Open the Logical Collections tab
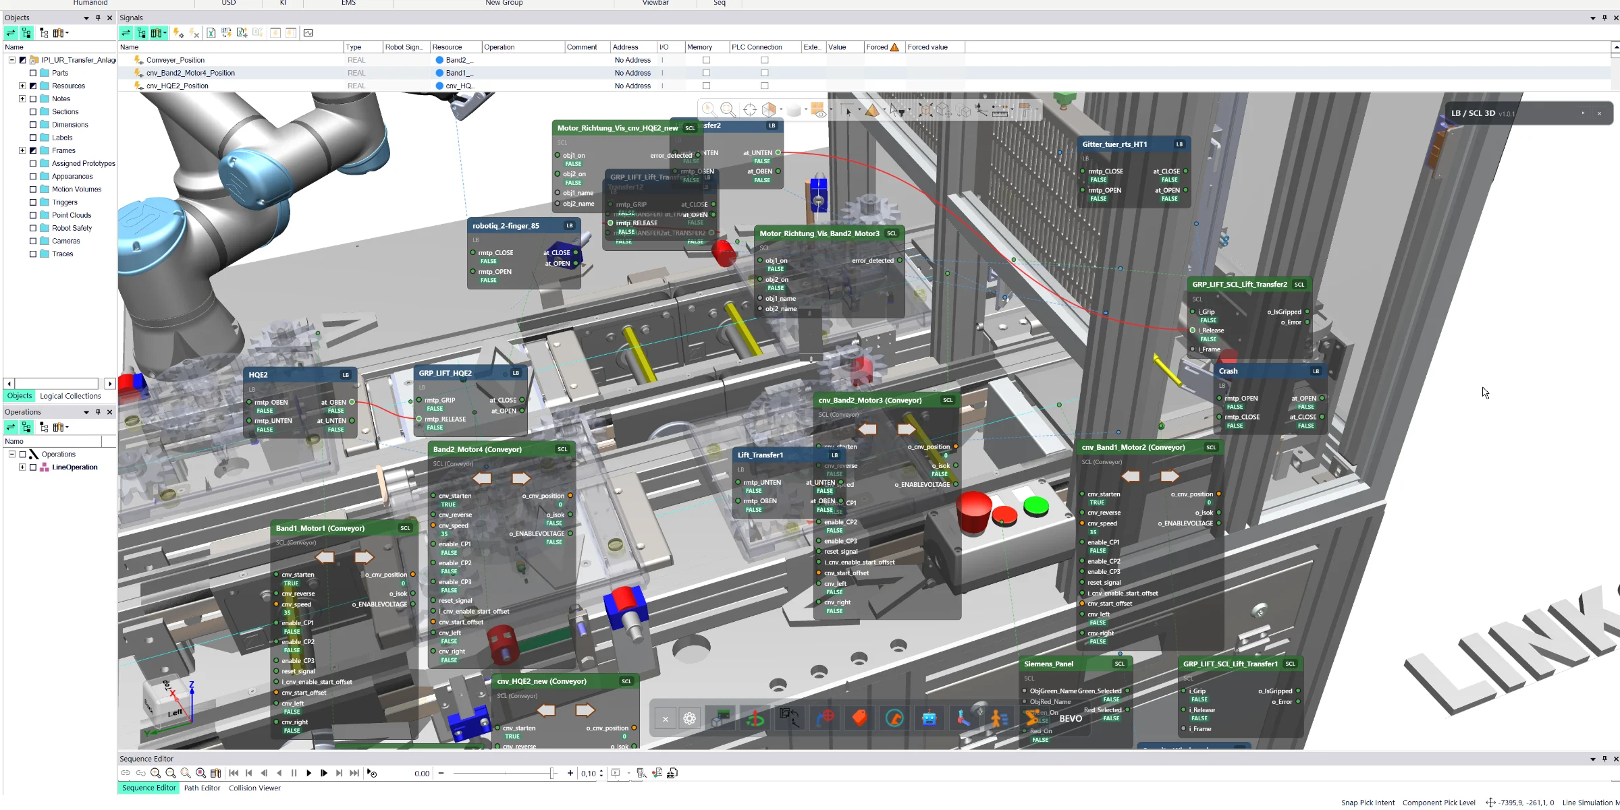1620x810 pixels. point(70,397)
